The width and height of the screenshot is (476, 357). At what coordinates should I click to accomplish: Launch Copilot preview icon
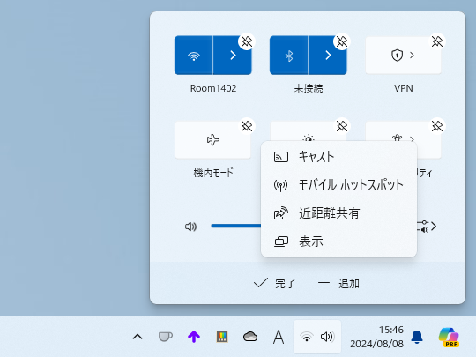(x=449, y=337)
